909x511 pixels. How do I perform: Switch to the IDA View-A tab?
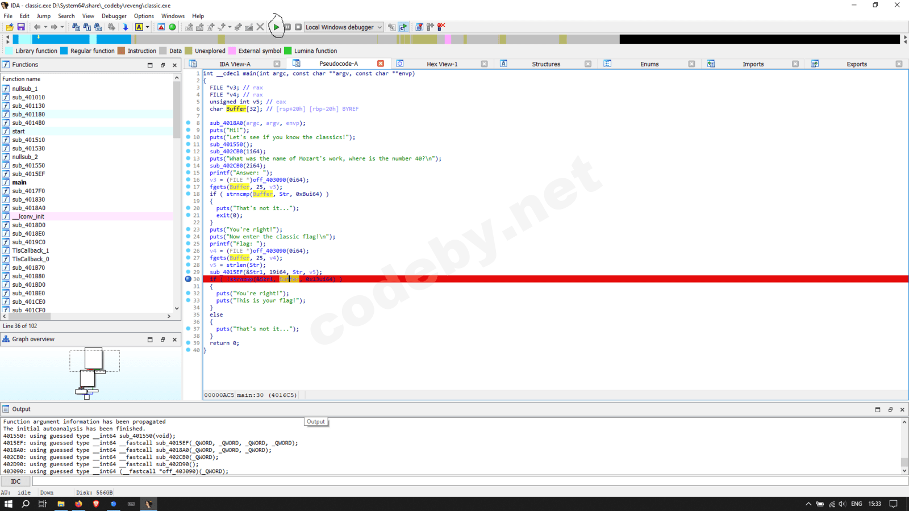(x=235, y=64)
